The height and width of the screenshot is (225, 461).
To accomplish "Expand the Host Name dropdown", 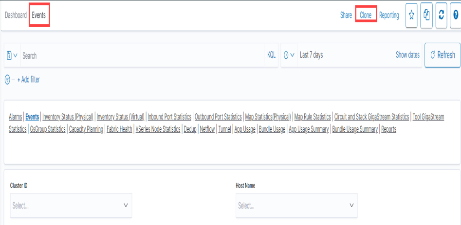I will pyautogui.click(x=296, y=206).
